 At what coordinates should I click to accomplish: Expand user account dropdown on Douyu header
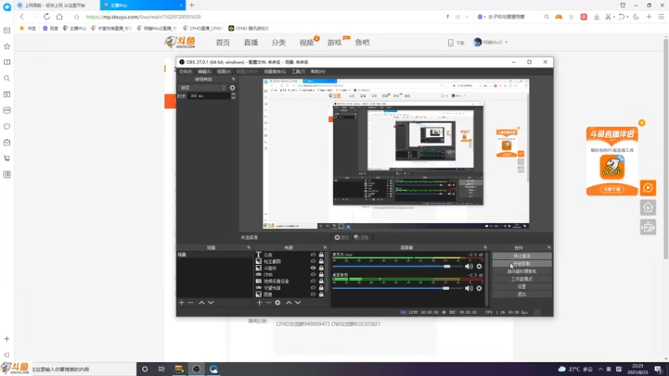[x=491, y=43]
